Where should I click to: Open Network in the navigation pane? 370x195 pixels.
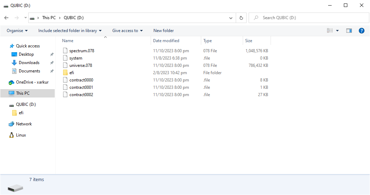24,124
